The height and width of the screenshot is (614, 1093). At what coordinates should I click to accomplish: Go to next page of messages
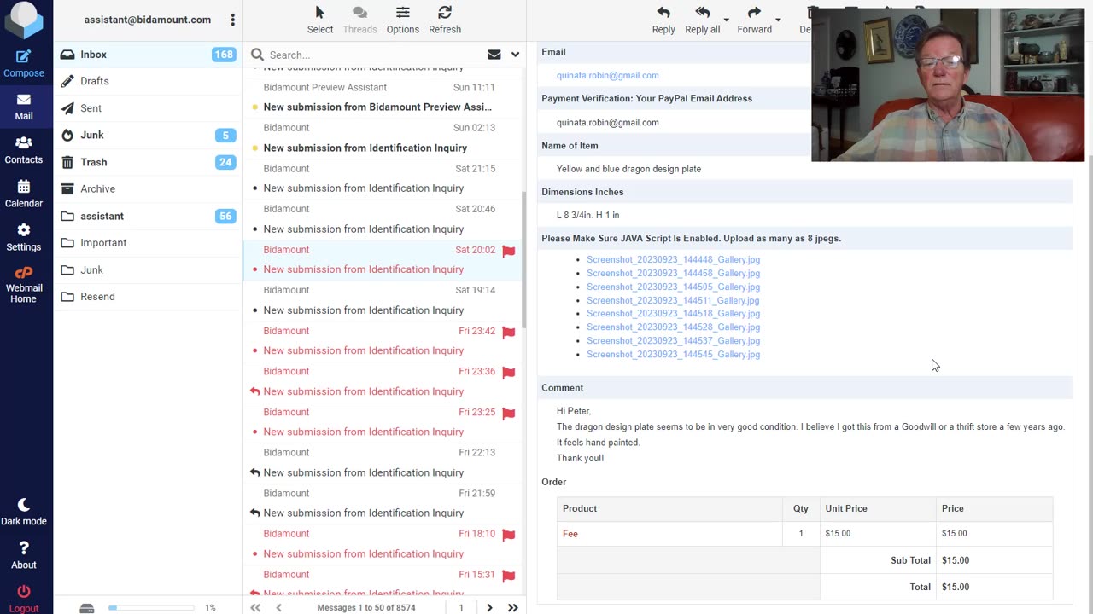coord(489,607)
